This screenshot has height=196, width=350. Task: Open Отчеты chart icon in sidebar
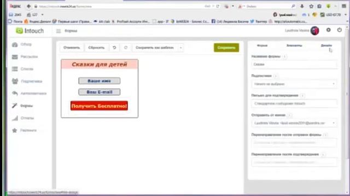(x=15, y=118)
